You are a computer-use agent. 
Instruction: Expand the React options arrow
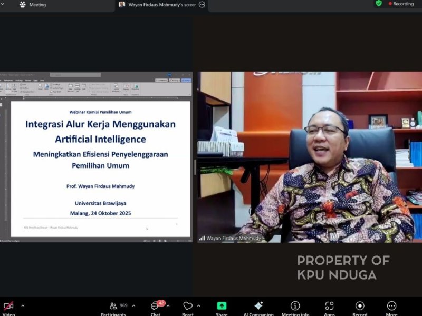click(x=198, y=305)
